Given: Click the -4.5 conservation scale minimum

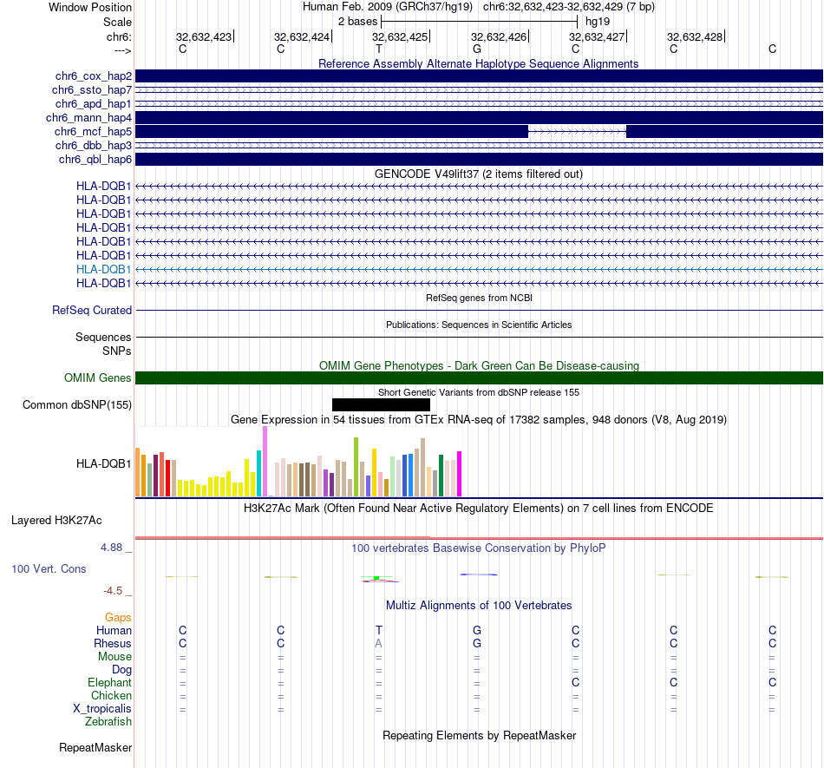Looking at the screenshot, I should (x=113, y=591).
